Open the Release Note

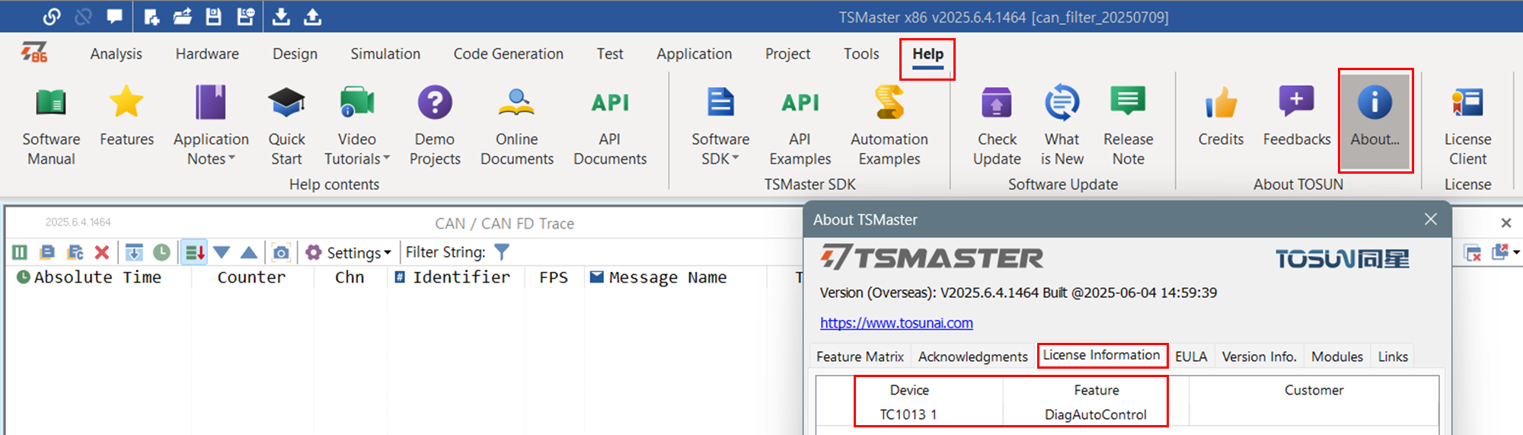click(x=1128, y=126)
